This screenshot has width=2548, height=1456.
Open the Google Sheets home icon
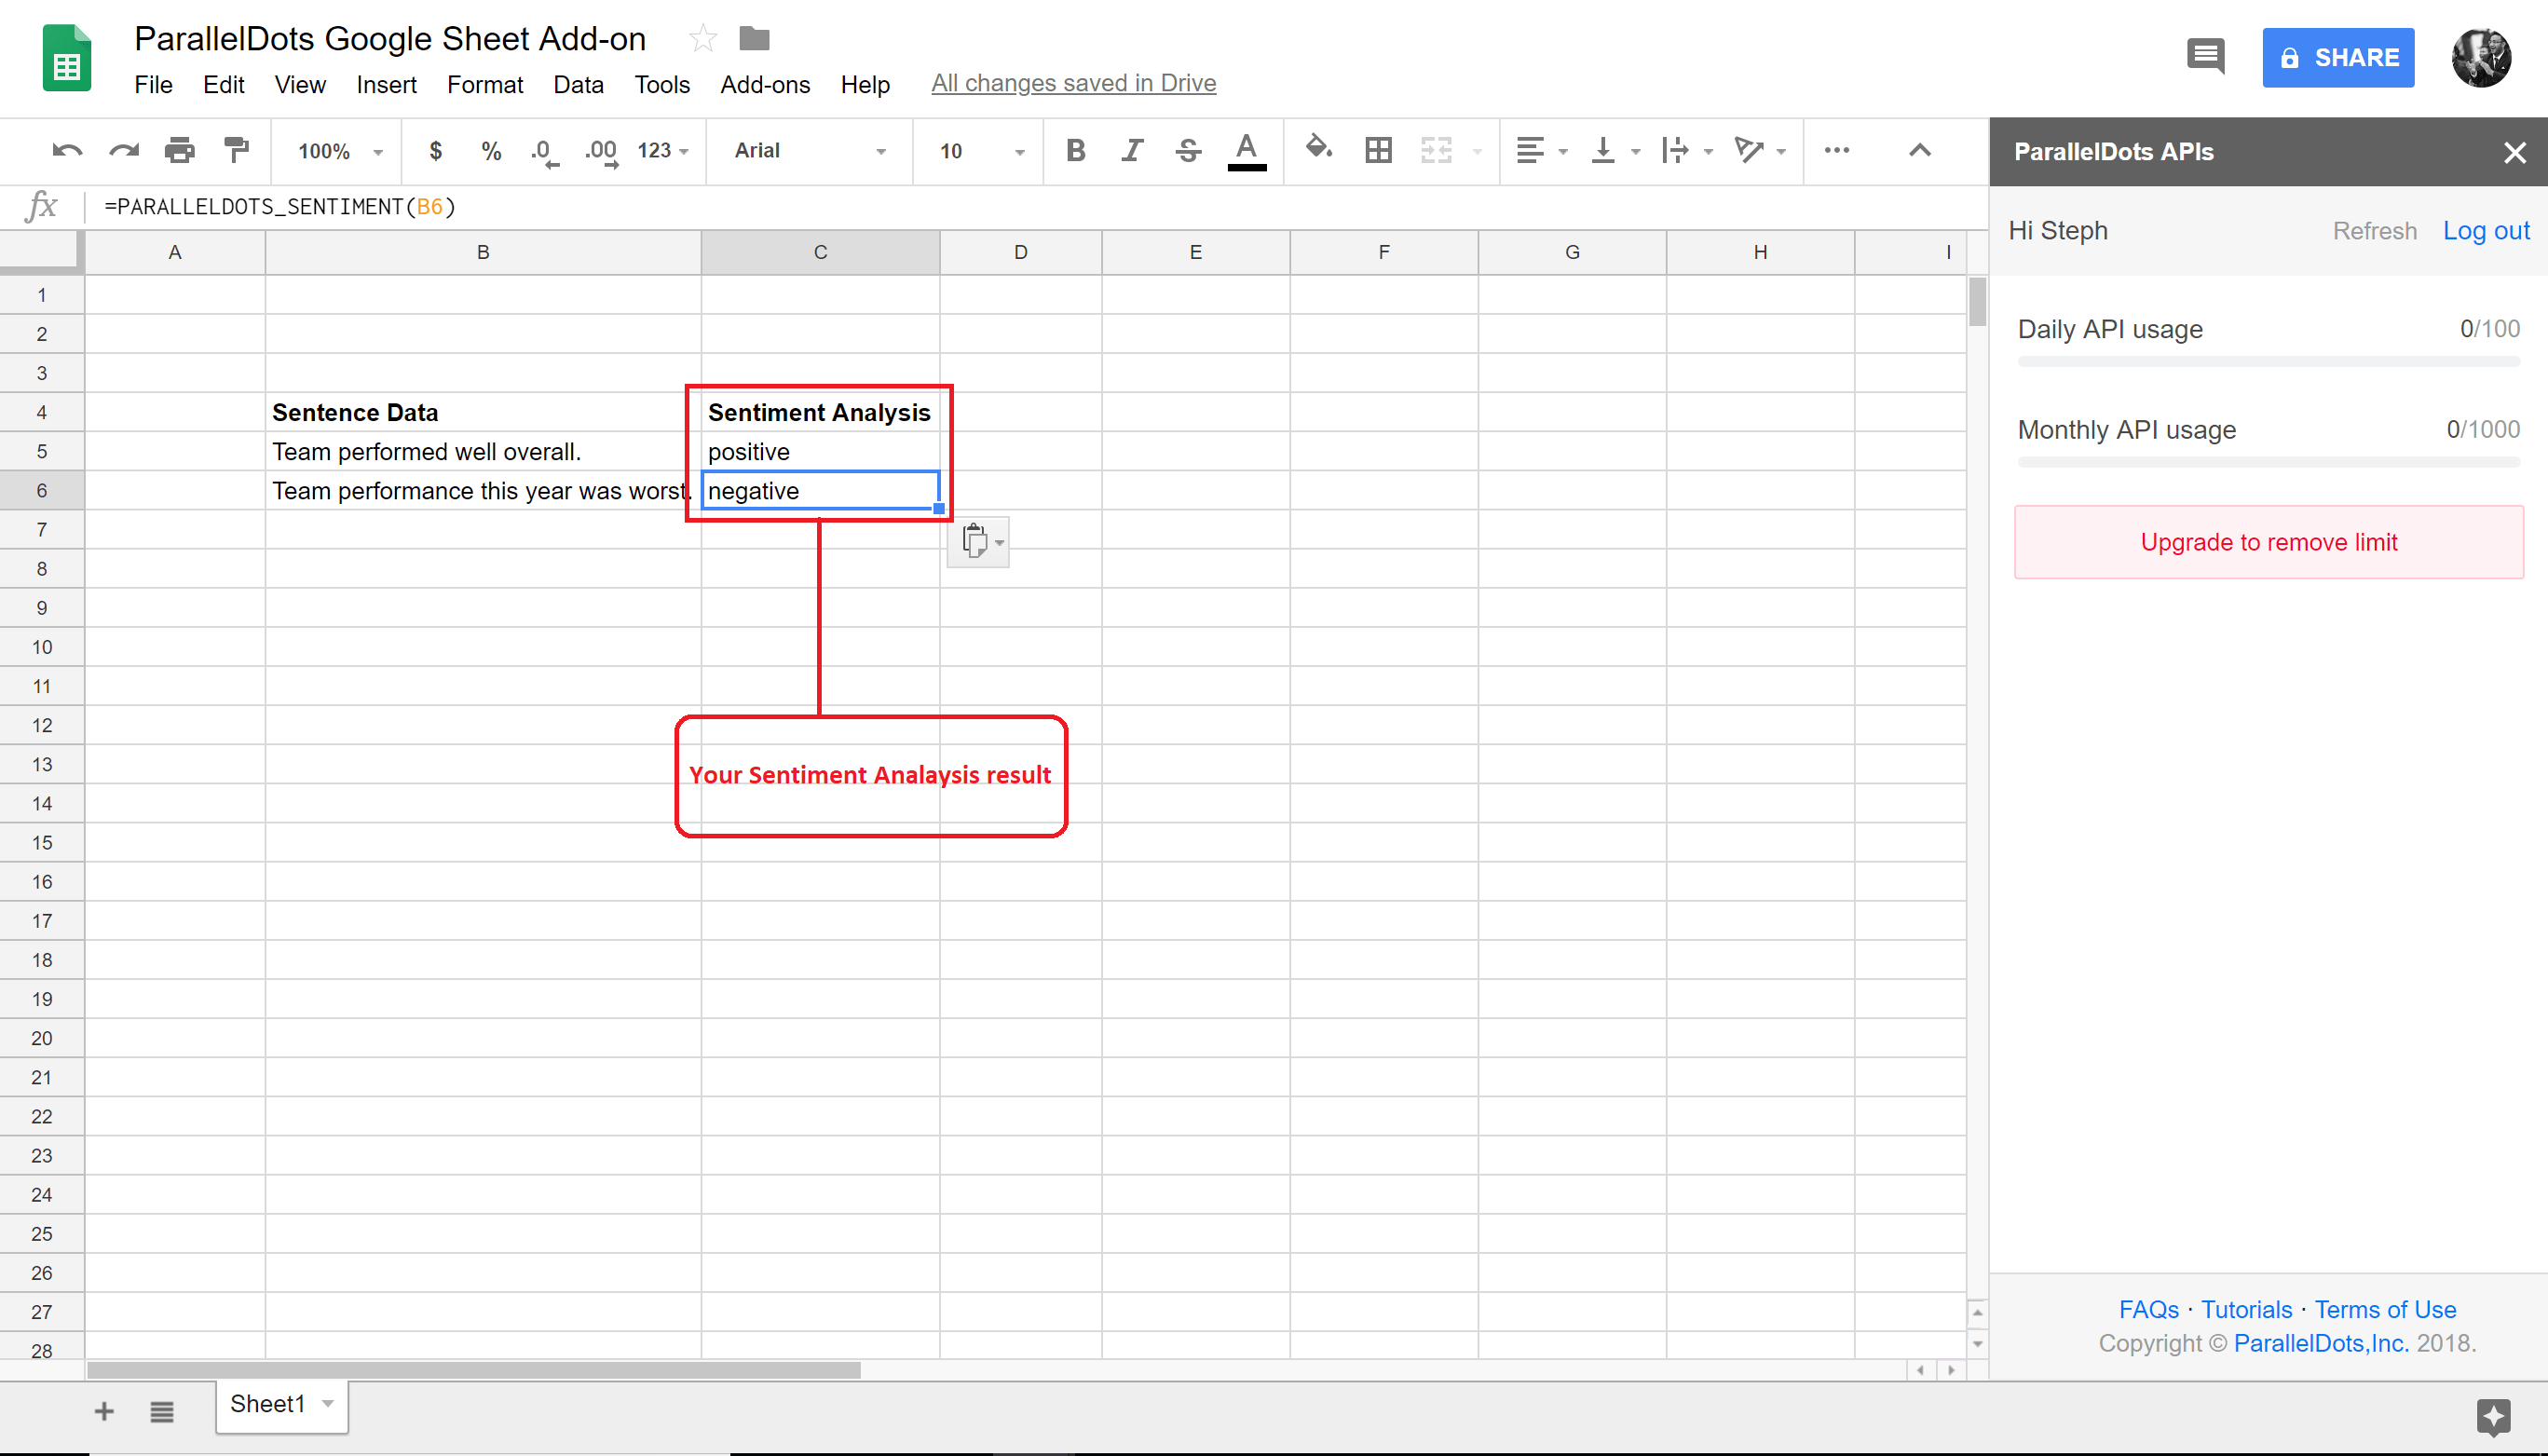point(67,59)
